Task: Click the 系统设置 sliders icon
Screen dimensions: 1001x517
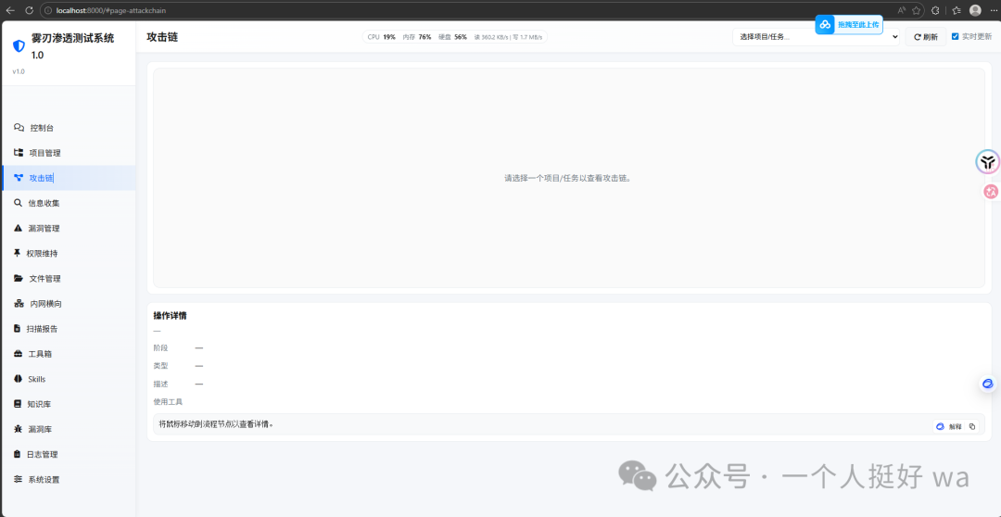Action: pos(18,479)
